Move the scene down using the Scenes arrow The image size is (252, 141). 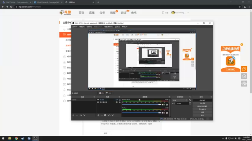84,115
